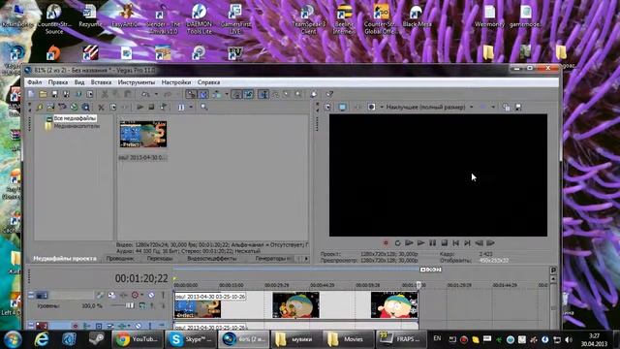This screenshot has width=620, height=349.
Task: Click the Save project floppy icon
Action: [54, 94]
